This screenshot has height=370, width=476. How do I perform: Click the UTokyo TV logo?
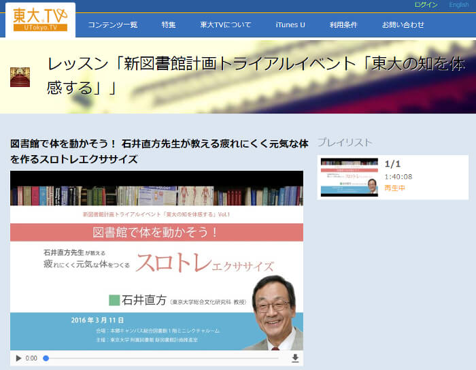[x=40, y=19]
